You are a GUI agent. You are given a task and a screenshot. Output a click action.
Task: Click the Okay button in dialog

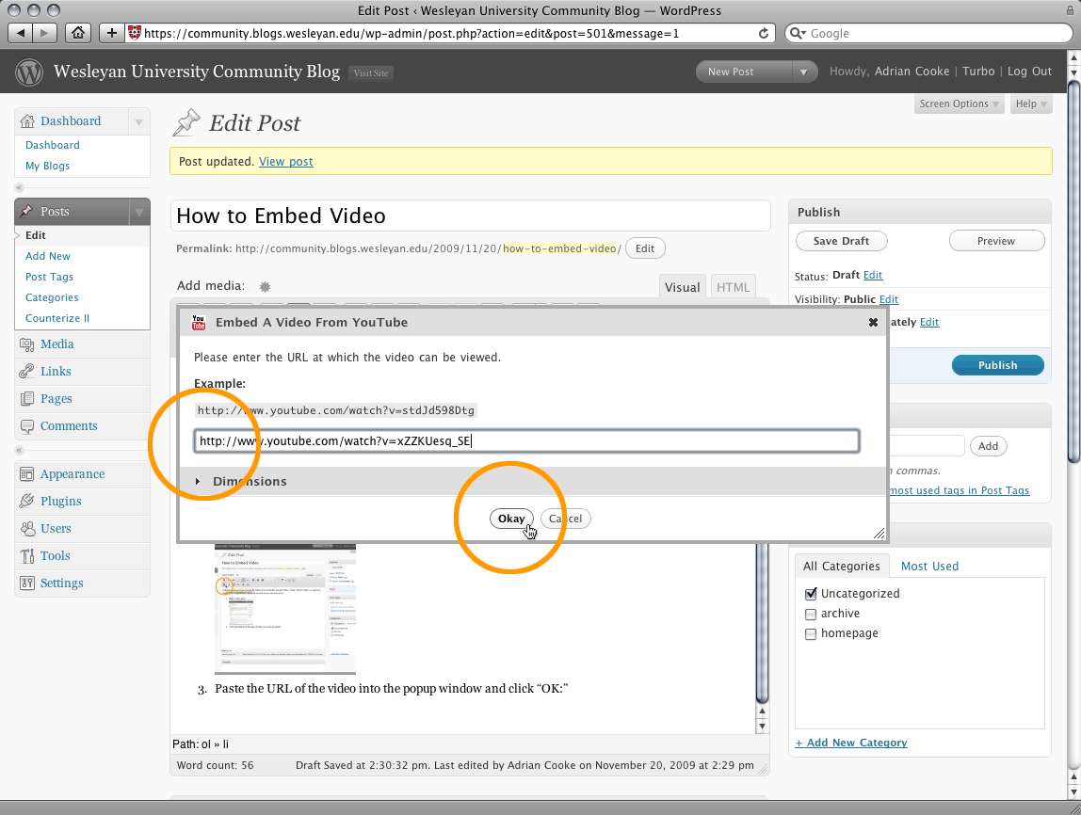pyautogui.click(x=511, y=519)
